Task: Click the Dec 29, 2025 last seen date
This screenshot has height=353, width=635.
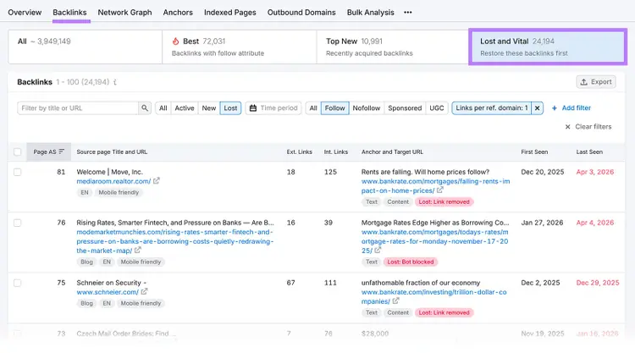Action: (x=598, y=283)
